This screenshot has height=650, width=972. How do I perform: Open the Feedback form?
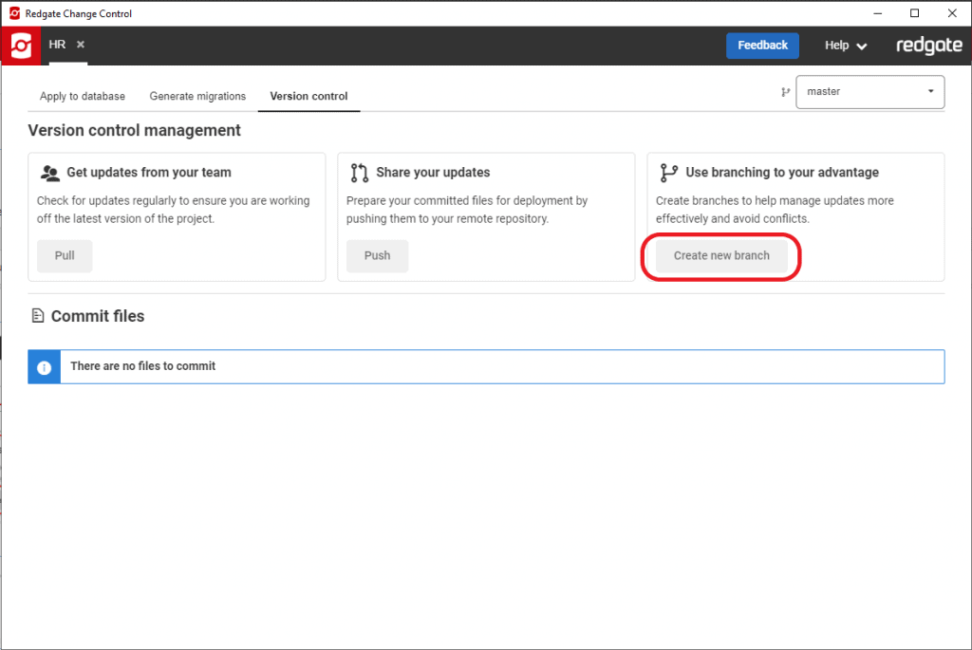[x=762, y=45]
